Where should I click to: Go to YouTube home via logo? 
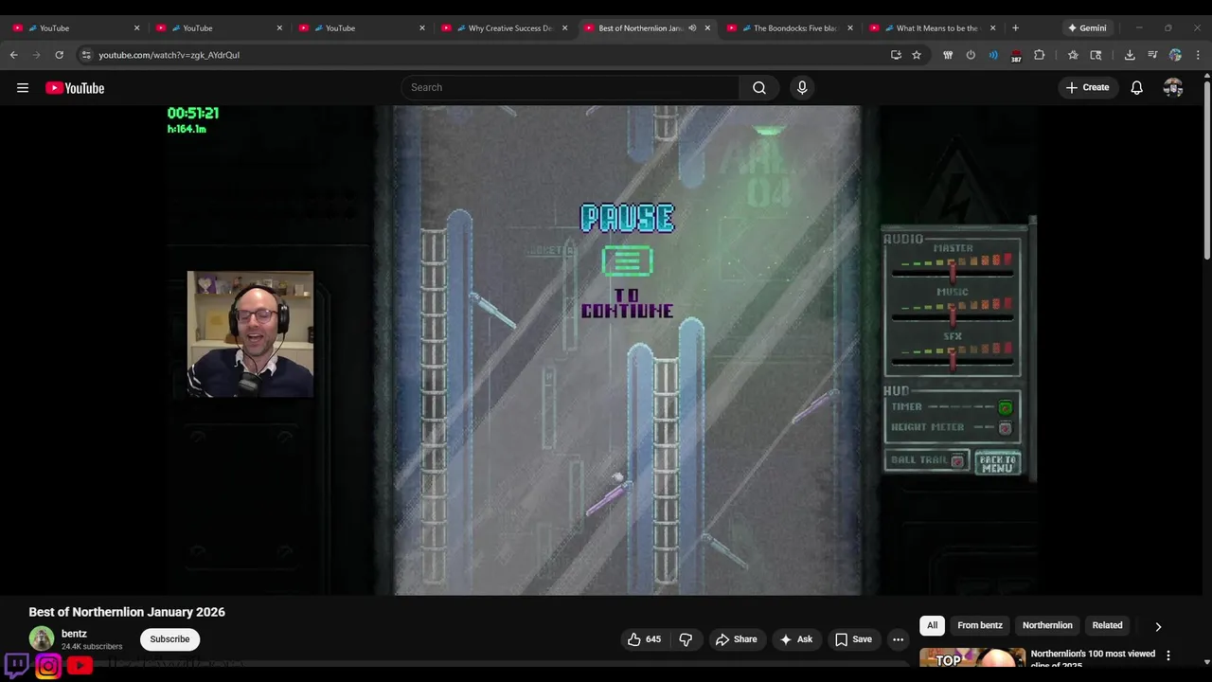tap(75, 88)
